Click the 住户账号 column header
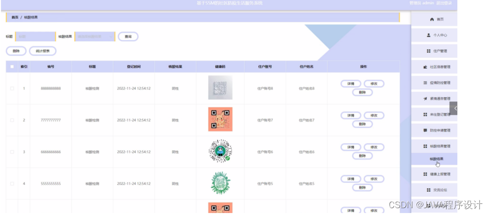This screenshot has height=214, width=490. pos(265,67)
